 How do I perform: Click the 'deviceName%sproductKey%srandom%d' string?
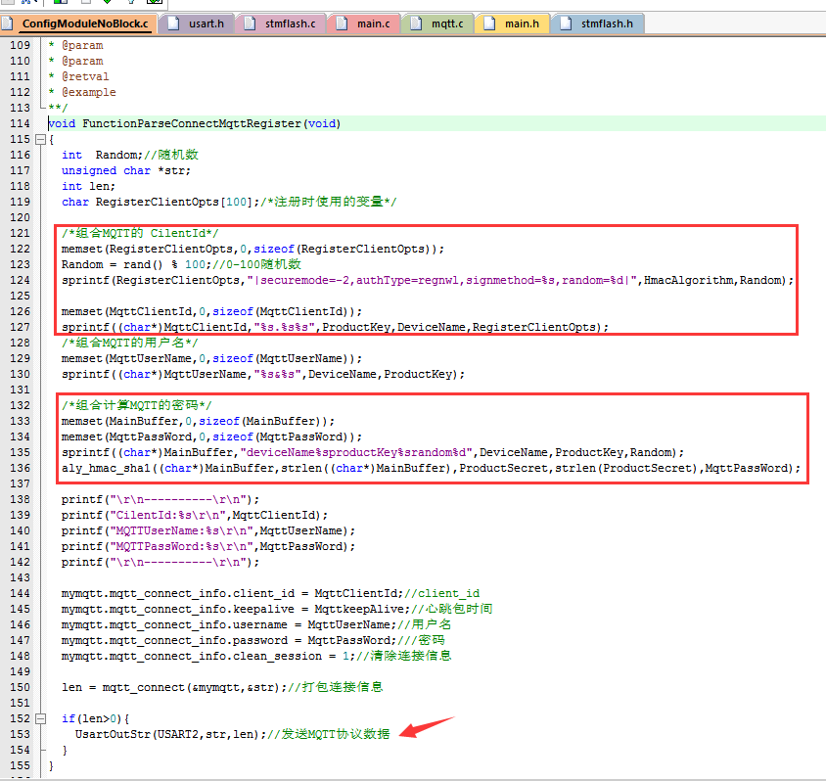(356, 452)
